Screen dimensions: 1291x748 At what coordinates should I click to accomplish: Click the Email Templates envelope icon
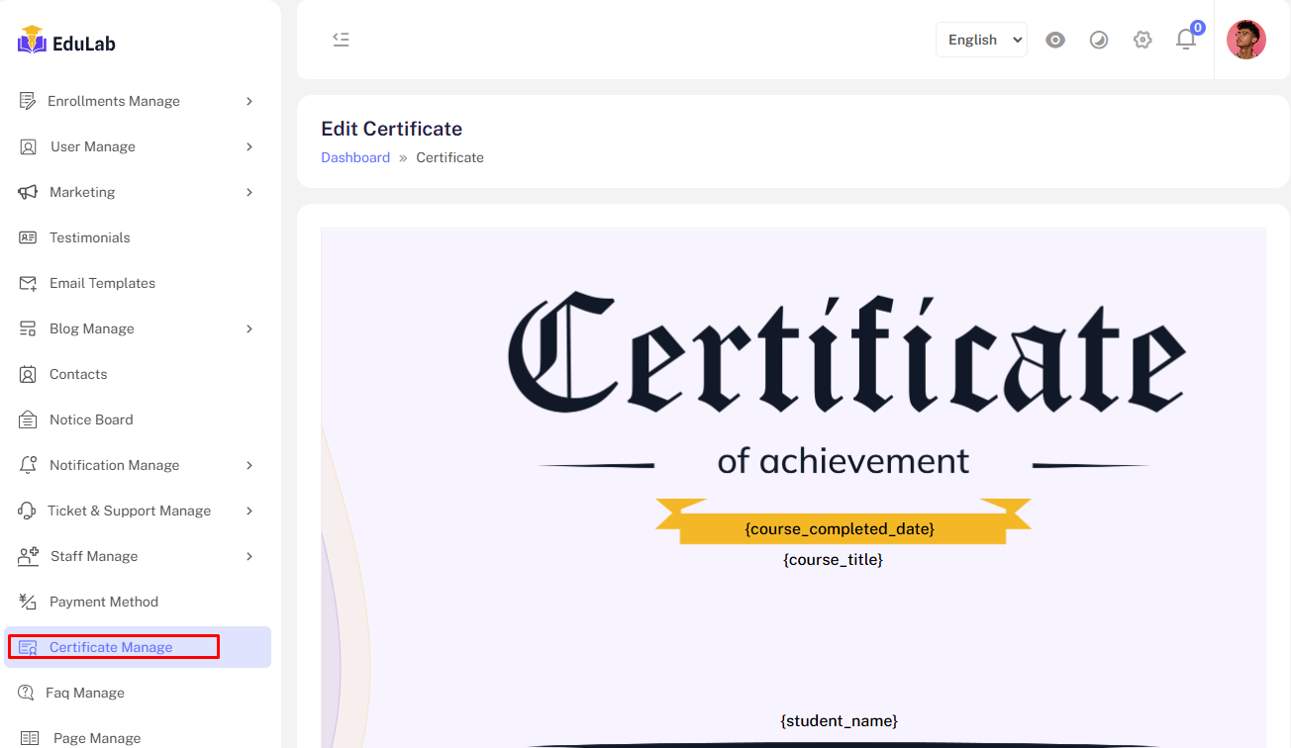pyautogui.click(x=28, y=283)
